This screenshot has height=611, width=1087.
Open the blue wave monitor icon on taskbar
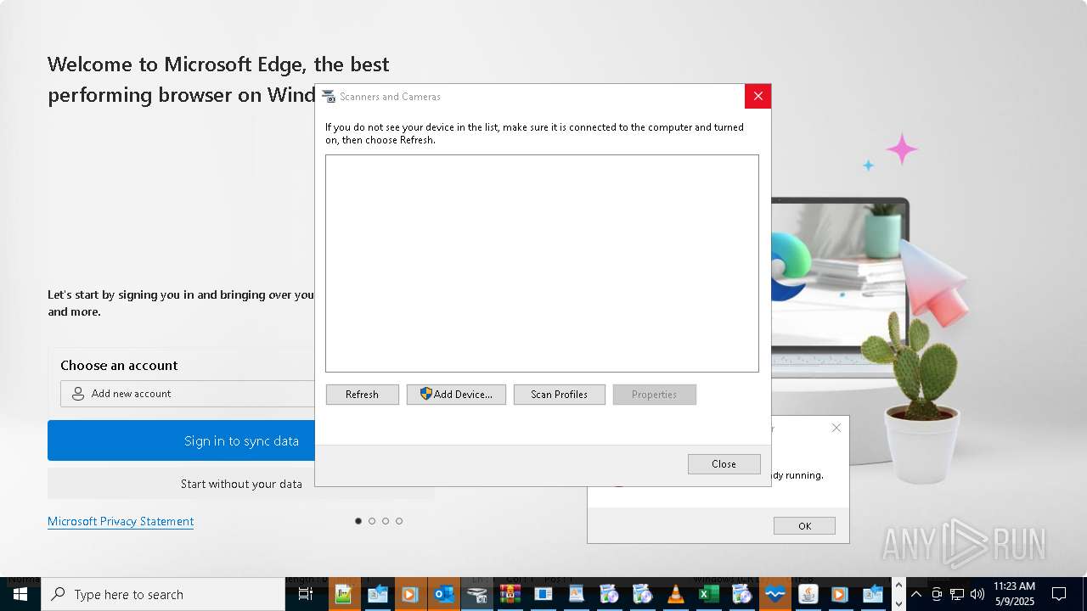click(x=774, y=594)
